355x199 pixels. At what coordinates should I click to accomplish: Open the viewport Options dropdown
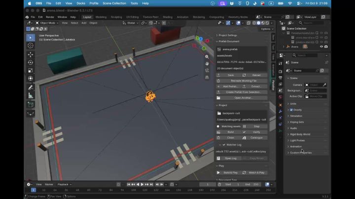coord(267,29)
